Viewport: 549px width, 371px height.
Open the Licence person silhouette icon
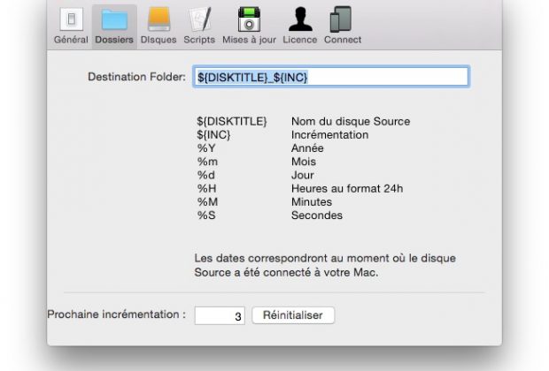300,19
